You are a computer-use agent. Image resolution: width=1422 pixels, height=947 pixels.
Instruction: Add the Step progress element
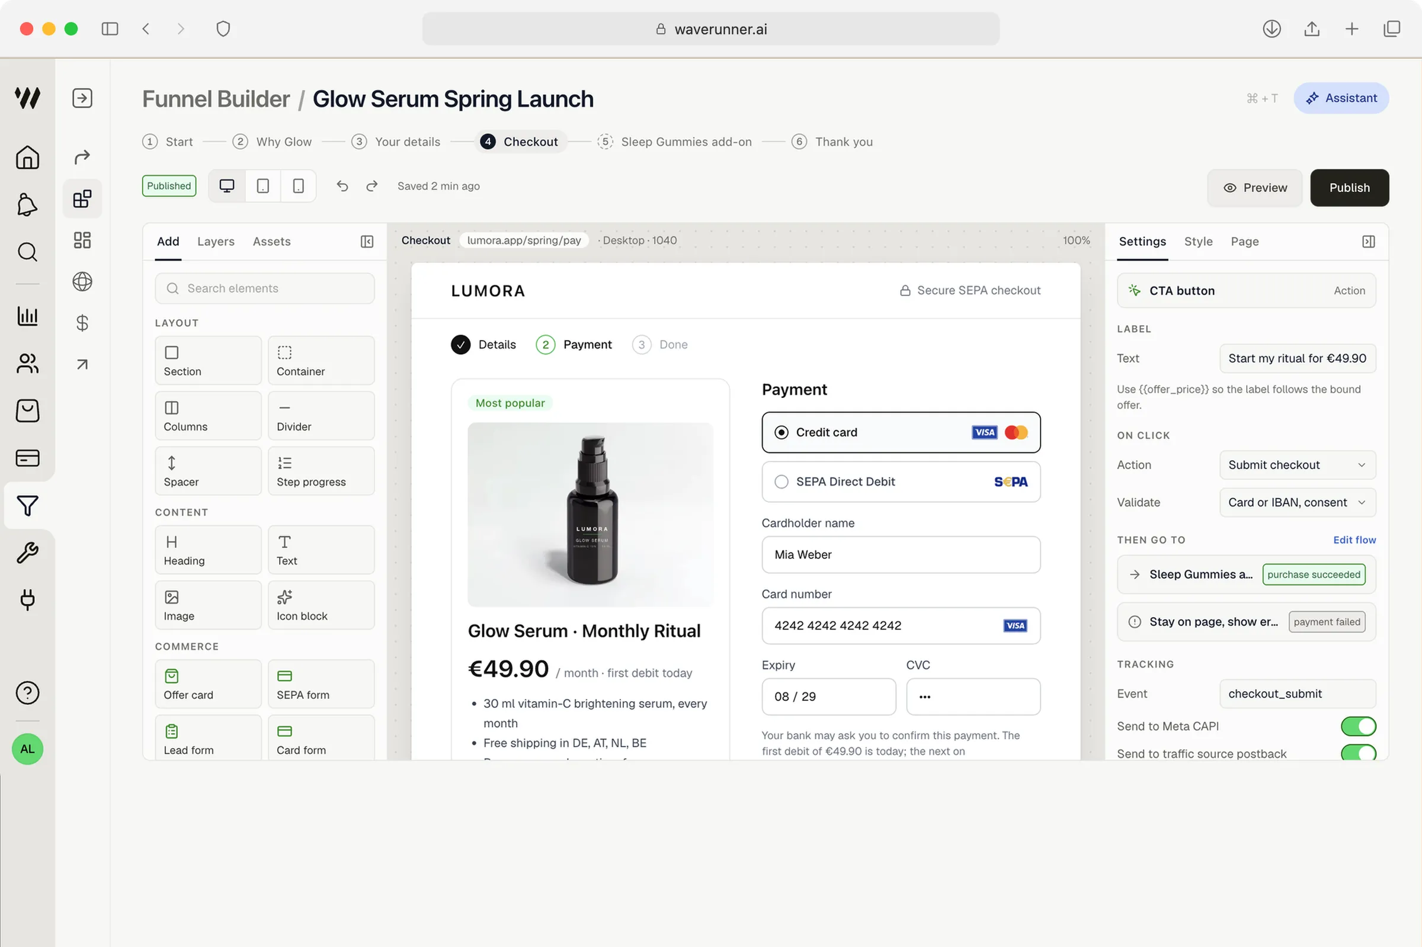click(x=321, y=471)
